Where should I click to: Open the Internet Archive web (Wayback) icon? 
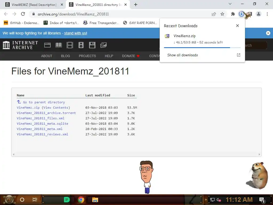tap(47, 45)
